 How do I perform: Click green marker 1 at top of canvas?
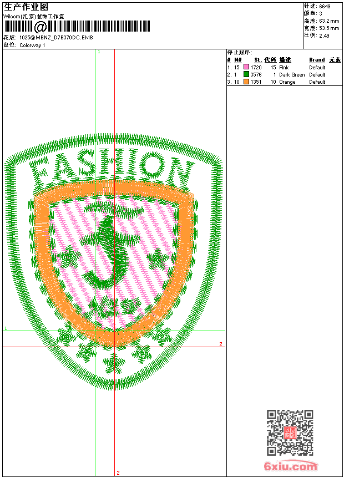click(x=99, y=52)
